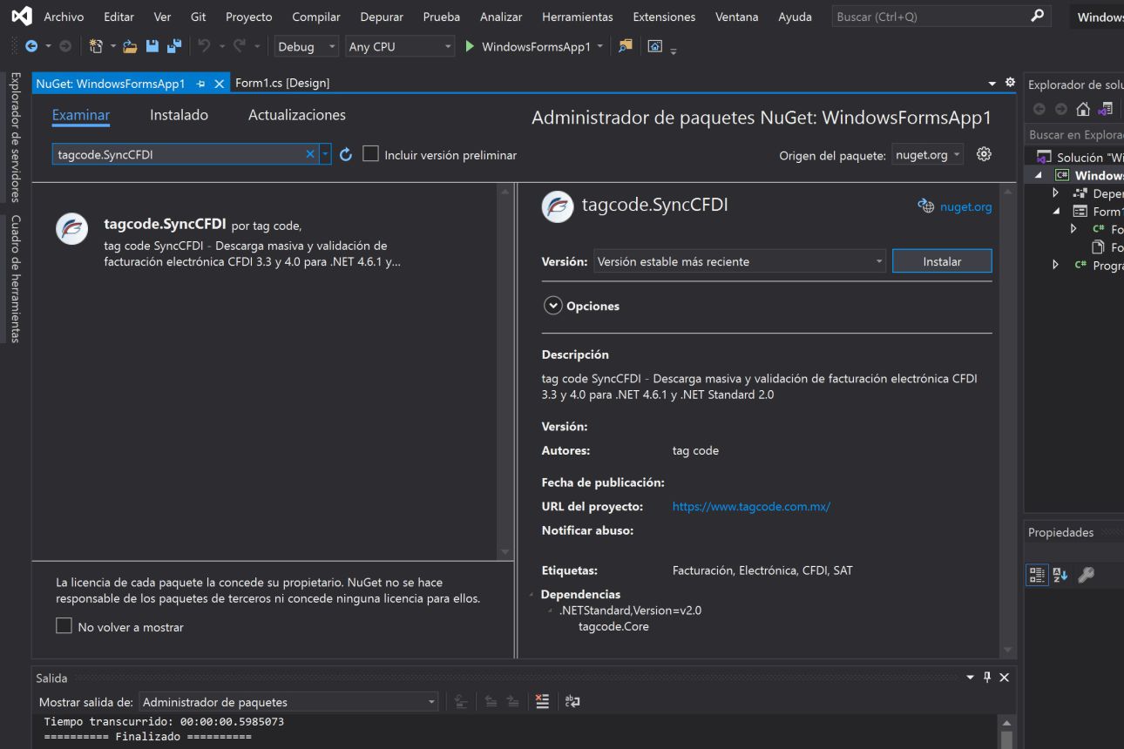Click the Visual Studio logo icon
Screen dimensions: 1124x749
[21, 16]
